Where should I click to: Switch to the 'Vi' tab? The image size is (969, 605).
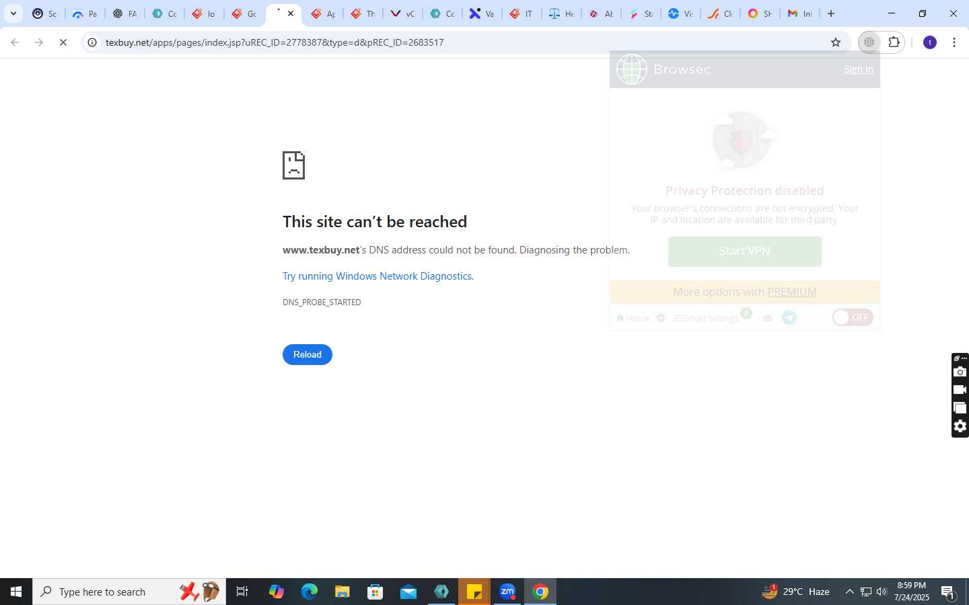coord(681,13)
